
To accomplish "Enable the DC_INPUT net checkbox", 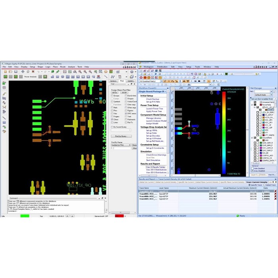I will coord(258,115).
